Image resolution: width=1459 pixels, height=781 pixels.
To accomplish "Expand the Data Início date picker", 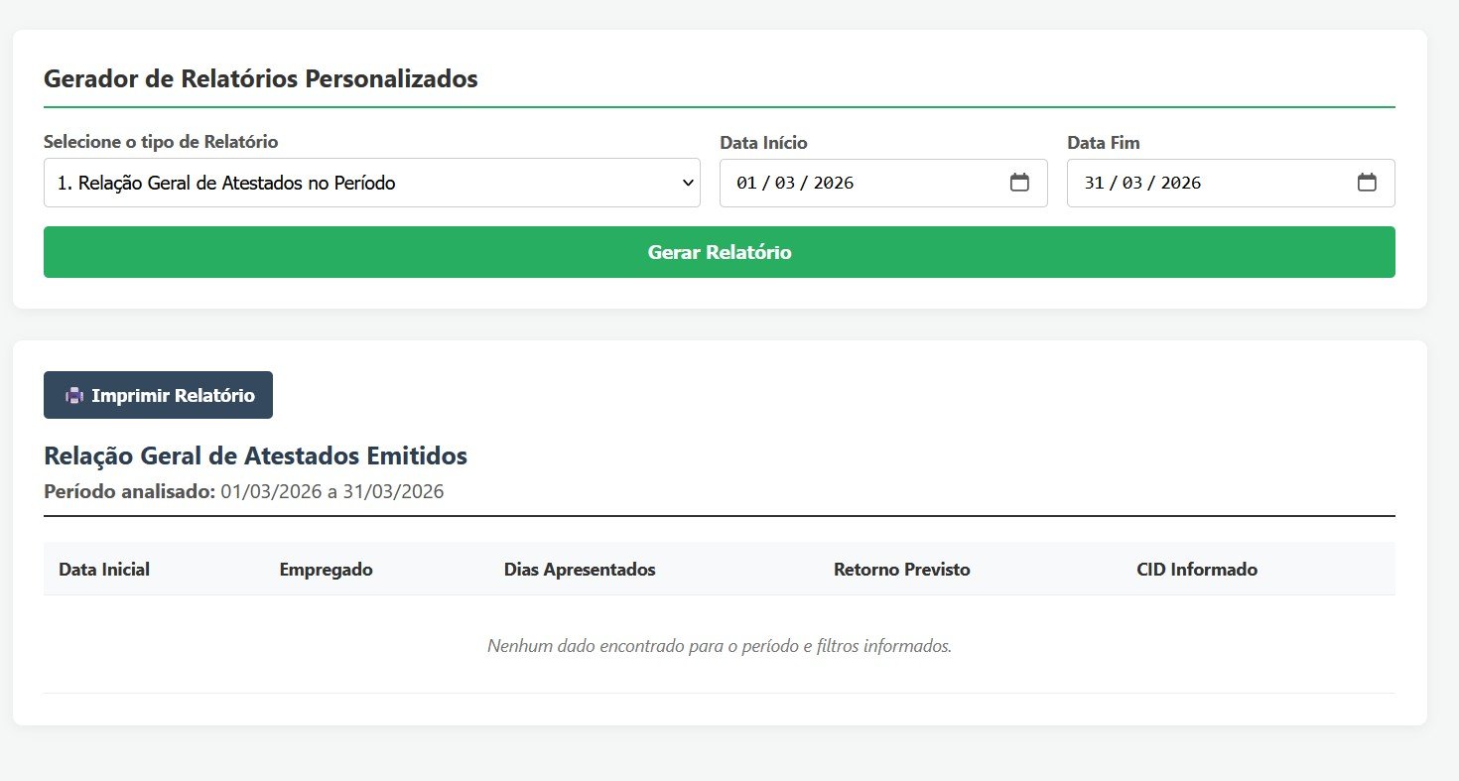I will pos(1019,183).
